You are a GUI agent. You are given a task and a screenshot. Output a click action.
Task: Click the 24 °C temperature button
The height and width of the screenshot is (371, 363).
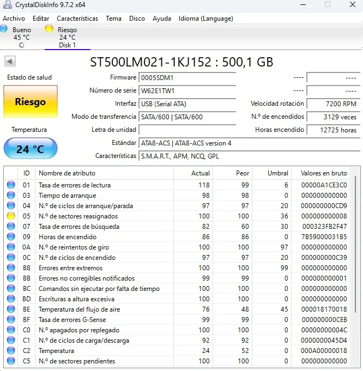[x=31, y=148]
